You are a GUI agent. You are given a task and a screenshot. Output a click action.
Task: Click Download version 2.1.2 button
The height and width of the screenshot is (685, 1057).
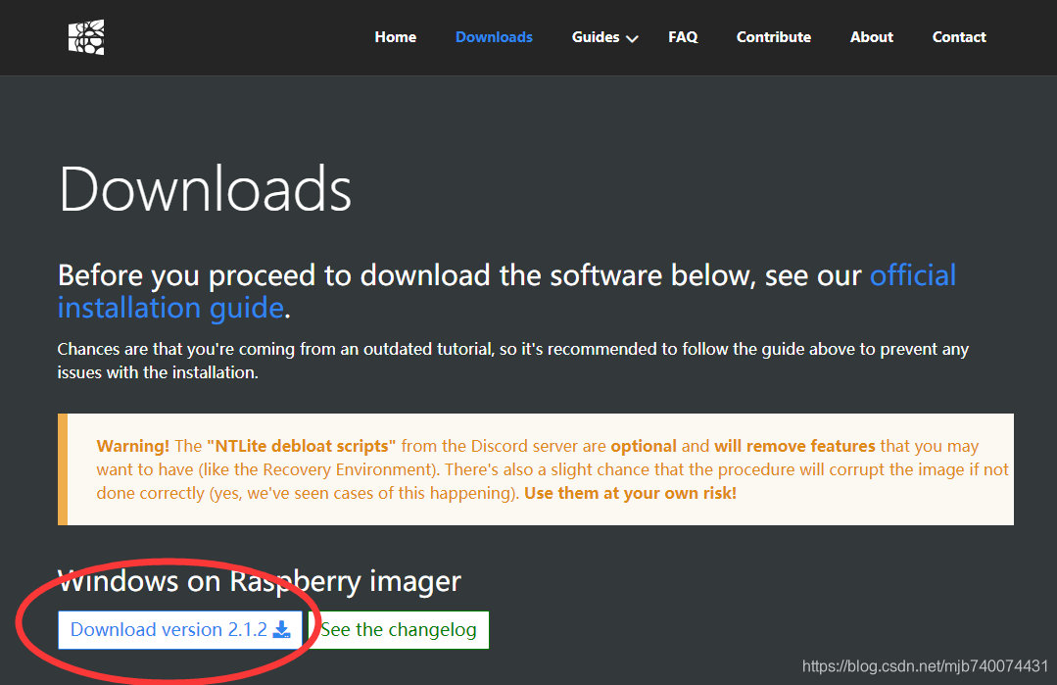180,630
